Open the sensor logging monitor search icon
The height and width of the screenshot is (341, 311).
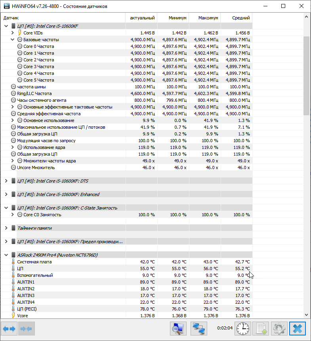178,329
